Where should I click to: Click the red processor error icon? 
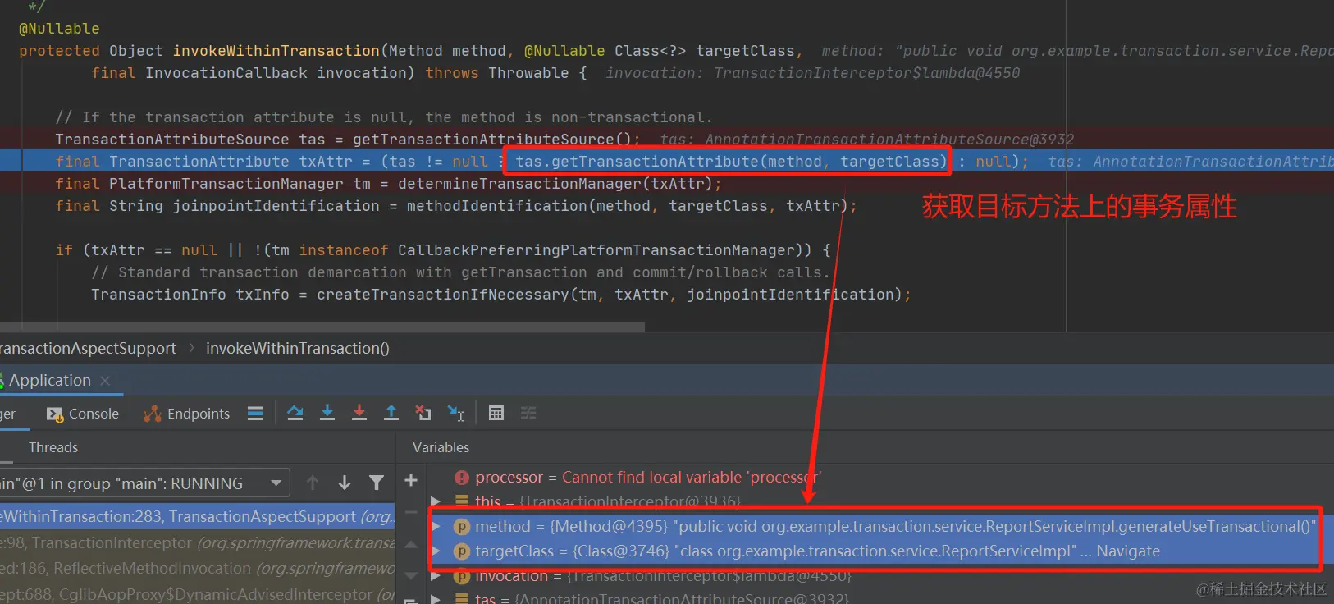coord(462,477)
